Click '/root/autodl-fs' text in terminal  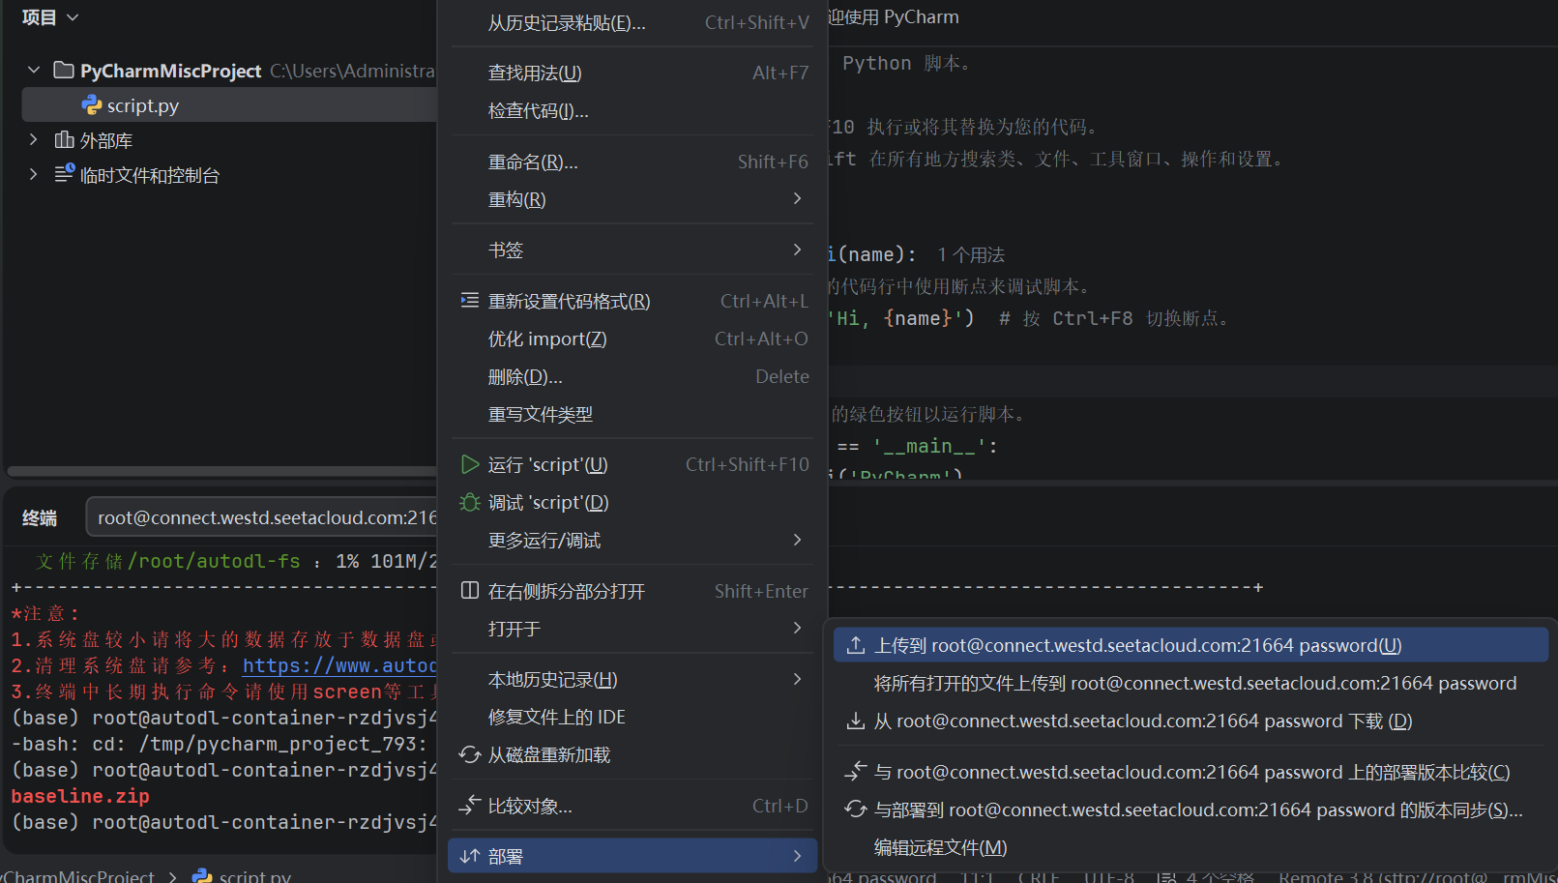click(x=214, y=561)
